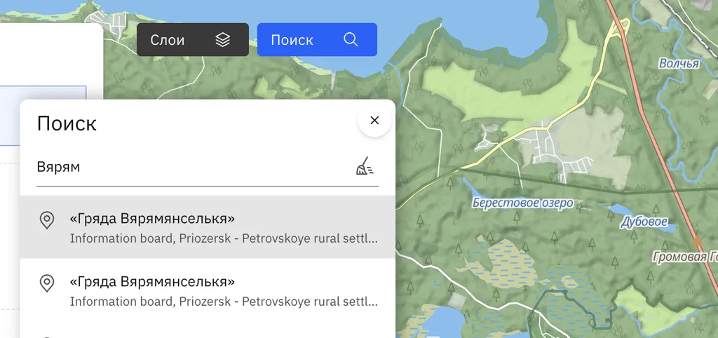Click the magnifying glass icon beside Поиск
Viewport: 718px width, 338px height.
coord(351,40)
